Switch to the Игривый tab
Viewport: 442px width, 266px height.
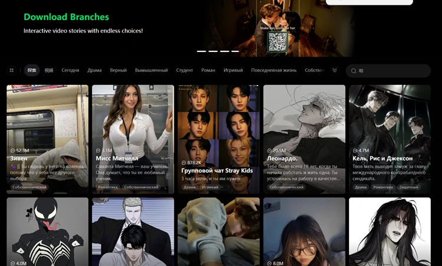click(233, 70)
